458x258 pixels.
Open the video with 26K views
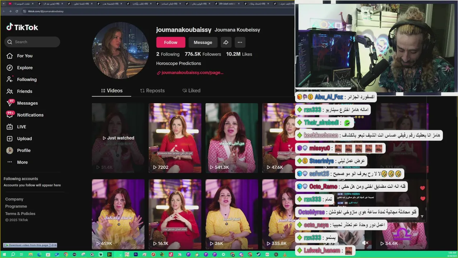[x=232, y=214]
